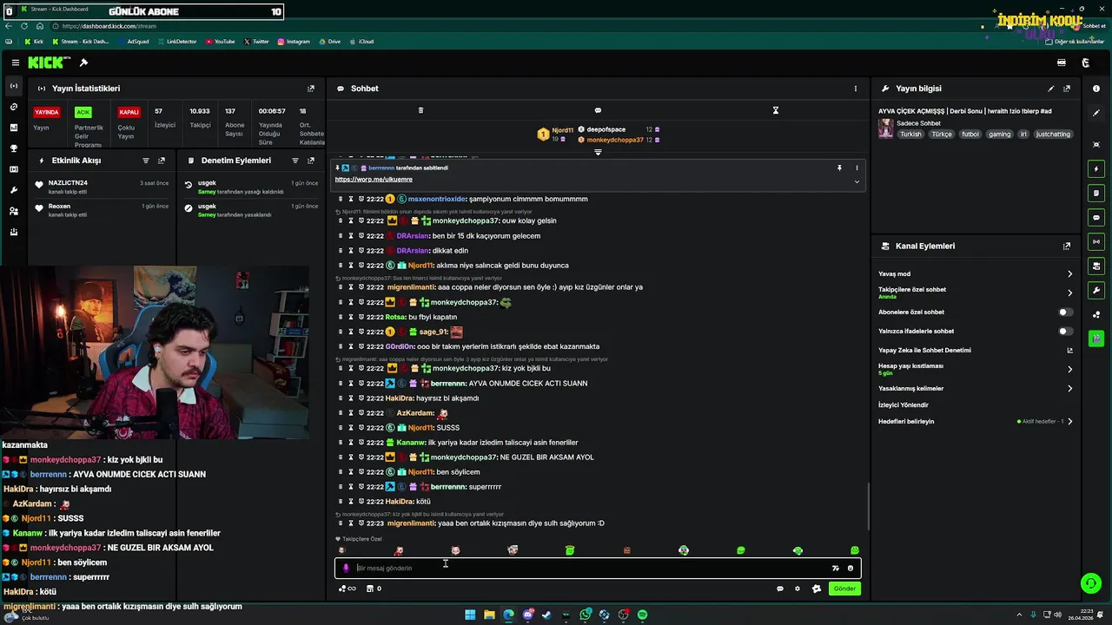The height and width of the screenshot is (625, 1112).
Task: Open the chat settings gear below the message box
Action: coord(798,589)
